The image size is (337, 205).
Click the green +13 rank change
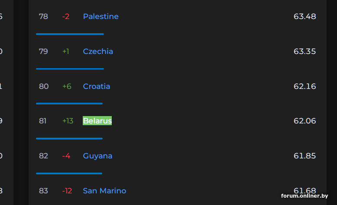68,121
